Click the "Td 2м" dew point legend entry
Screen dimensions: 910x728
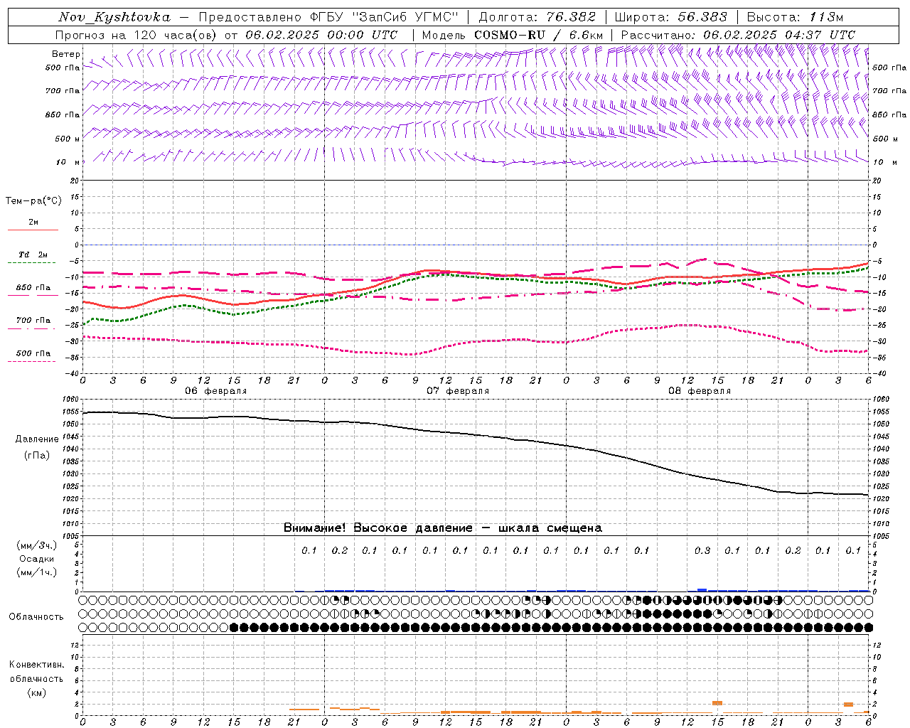click(33, 255)
